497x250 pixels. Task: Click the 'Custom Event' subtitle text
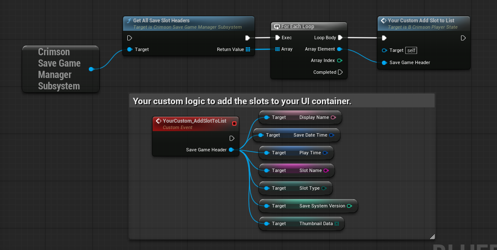point(178,127)
